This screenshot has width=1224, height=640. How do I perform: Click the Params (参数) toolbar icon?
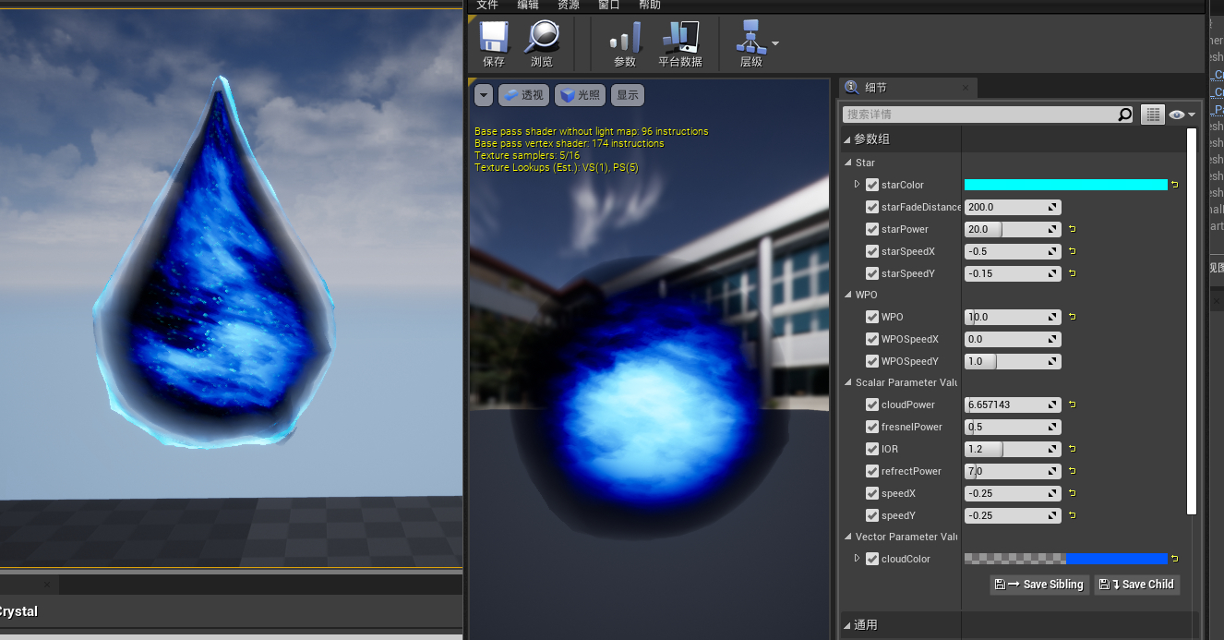click(x=625, y=38)
